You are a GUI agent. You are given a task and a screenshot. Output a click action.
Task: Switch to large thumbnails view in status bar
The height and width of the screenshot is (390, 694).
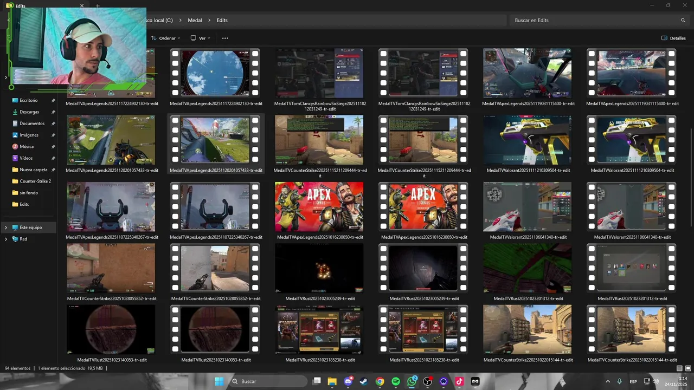[x=687, y=368]
